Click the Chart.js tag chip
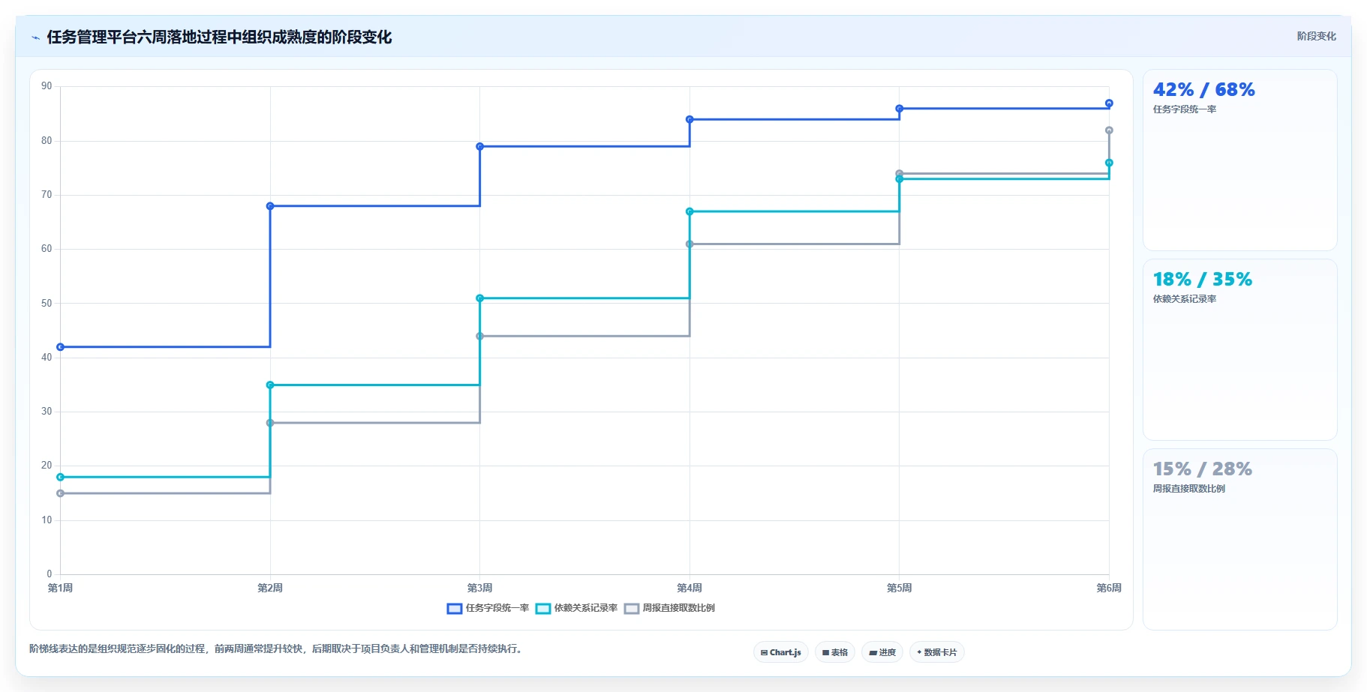 [x=780, y=652]
